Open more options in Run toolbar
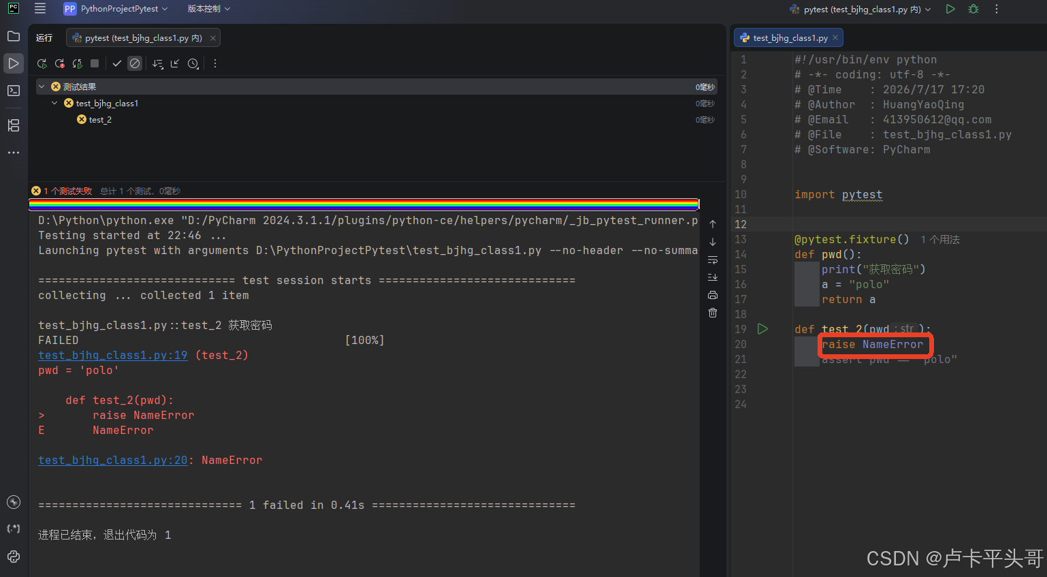This screenshot has width=1047, height=577. pos(215,63)
